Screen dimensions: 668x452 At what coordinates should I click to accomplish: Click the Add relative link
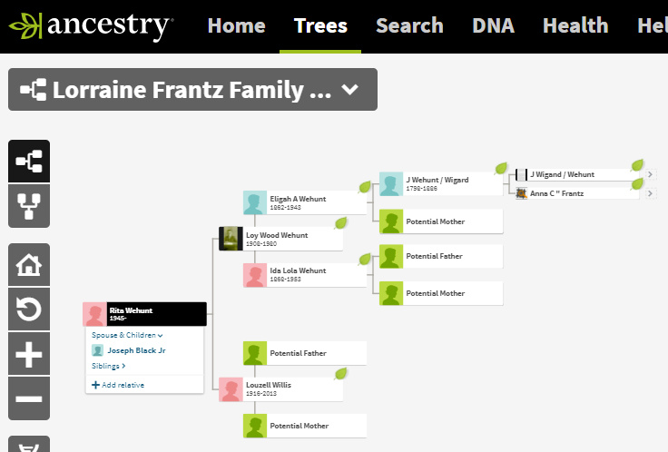coord(118,385)
